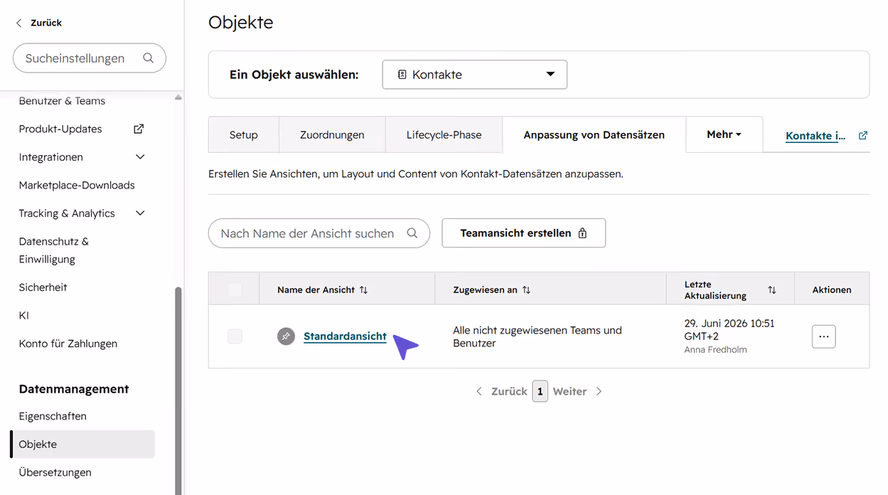
Task: Expand the Integrationen sidebar section
Action: (x=140, y=157)
